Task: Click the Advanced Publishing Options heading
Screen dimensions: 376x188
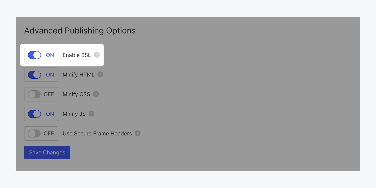Action: click(80, 31)
